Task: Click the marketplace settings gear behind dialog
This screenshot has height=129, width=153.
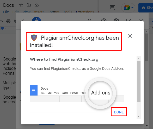Action: [116, 20]
